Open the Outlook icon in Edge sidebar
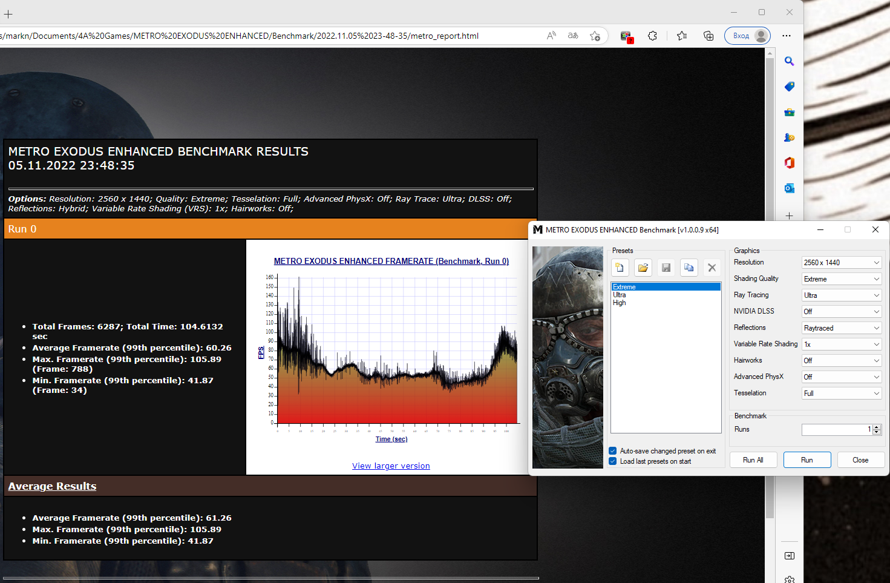This screenshot has height=583, width=890. point(790,188)
